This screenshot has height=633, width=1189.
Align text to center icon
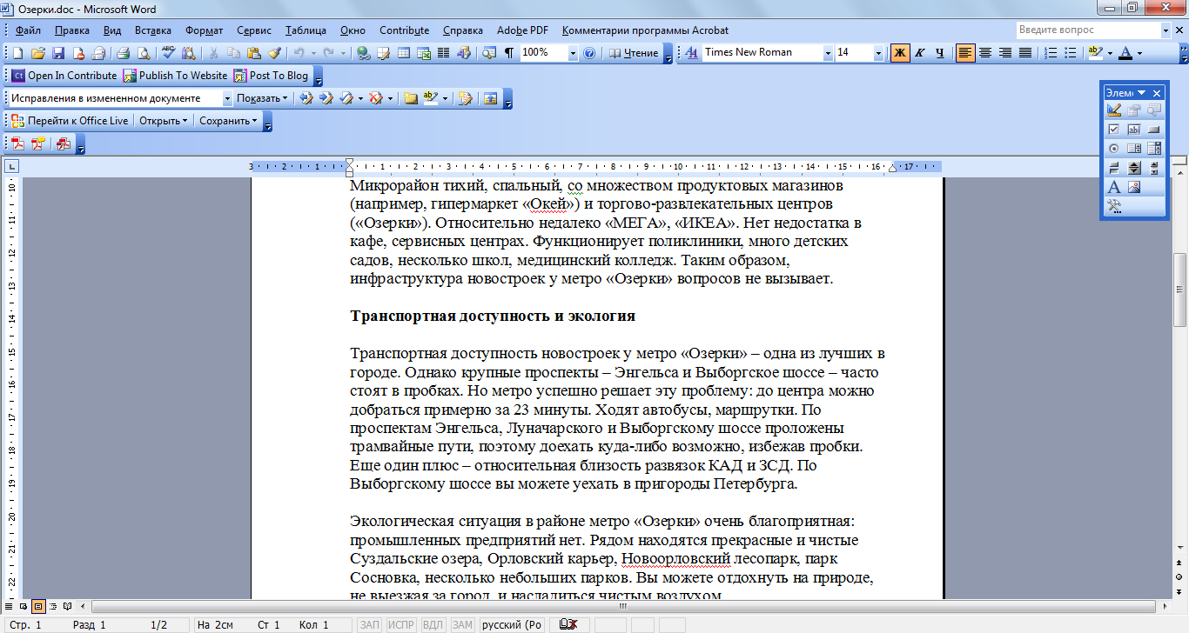[985, 53]
